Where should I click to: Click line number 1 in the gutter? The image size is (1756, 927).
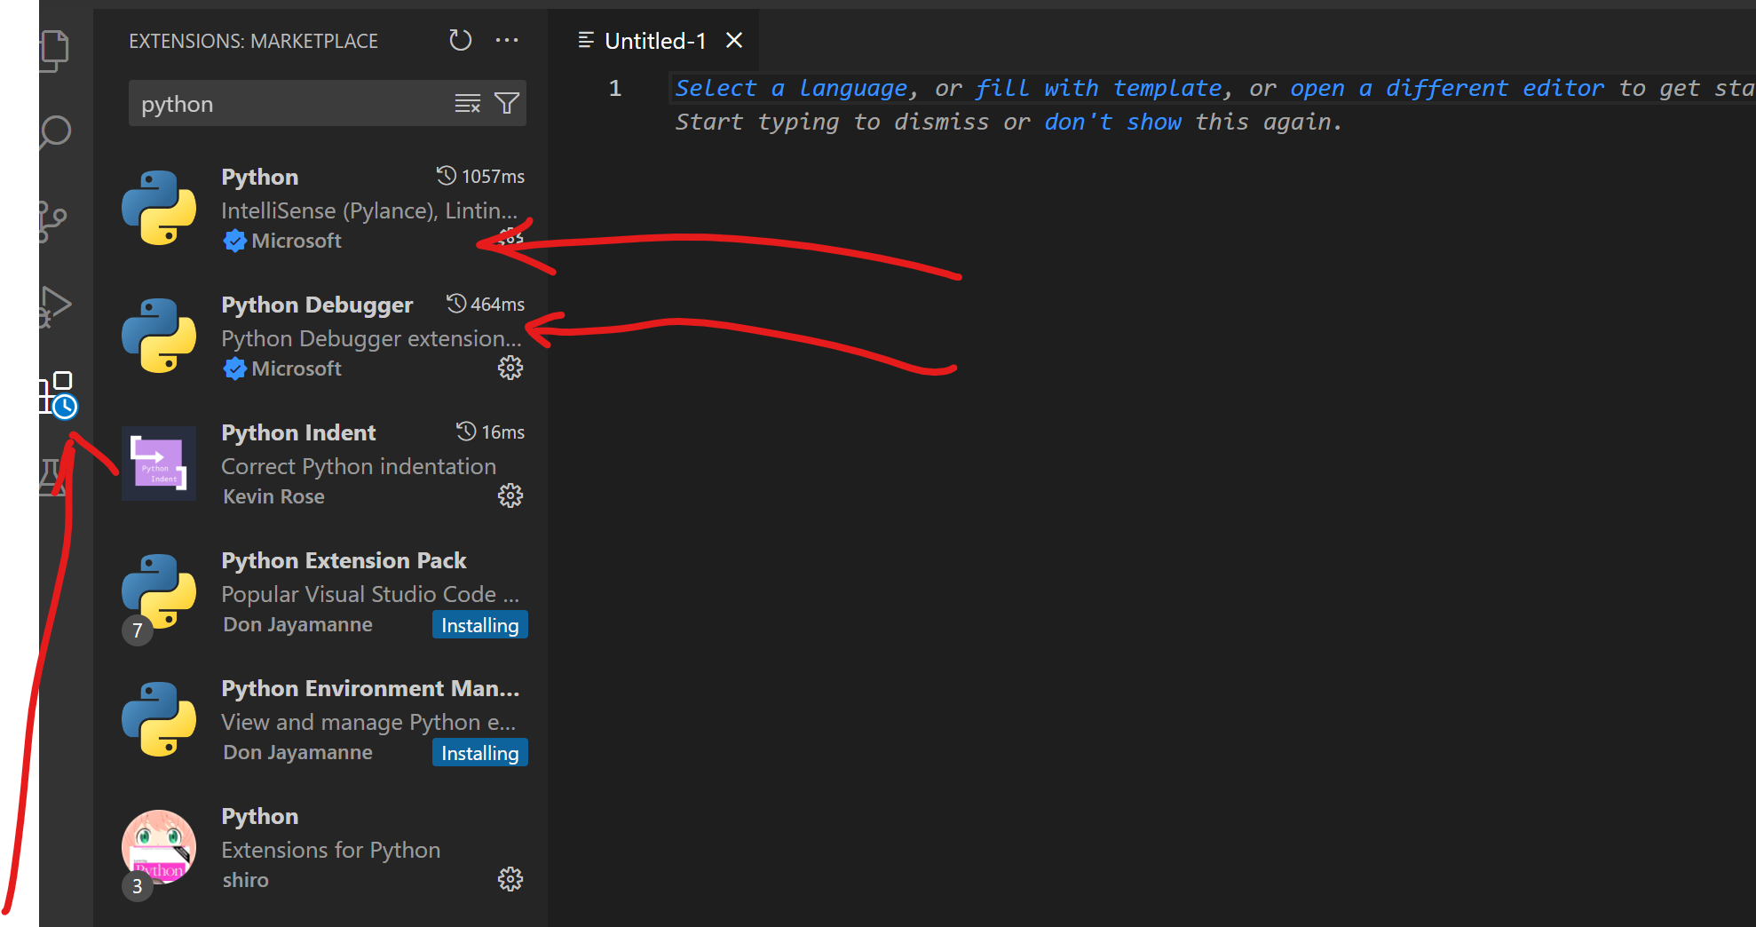614,88
